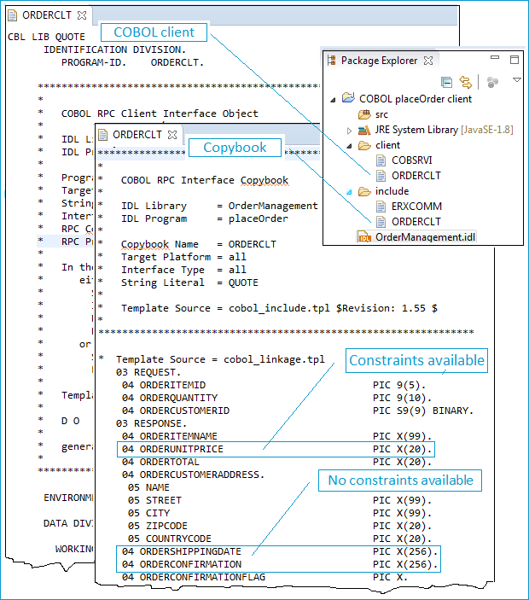Open ORDERCLT under client folder
The width and height of the screenshot is (529, 600).
tap(416, 176)
